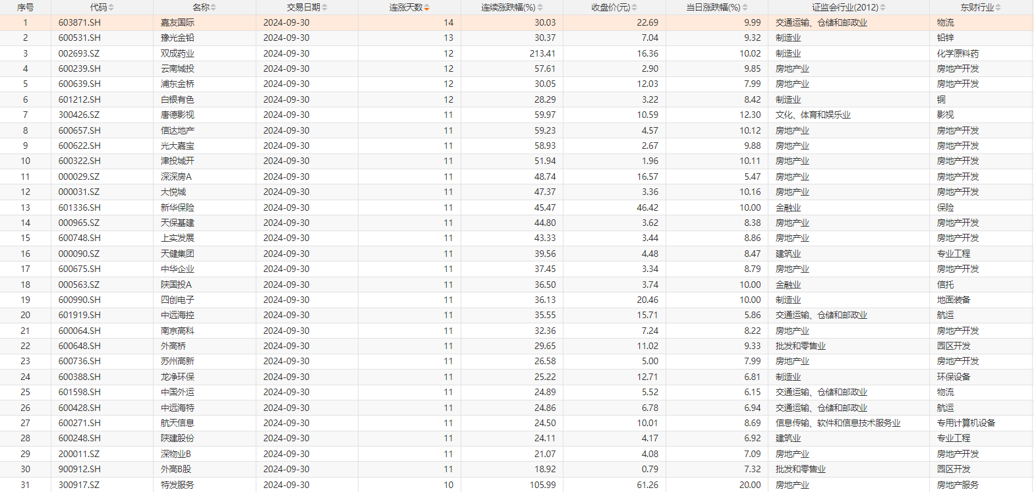Image resolution: width=1034 pixels, height=492 pixels.
Task: Select the stock 中华企业
Action: point(178,269)
